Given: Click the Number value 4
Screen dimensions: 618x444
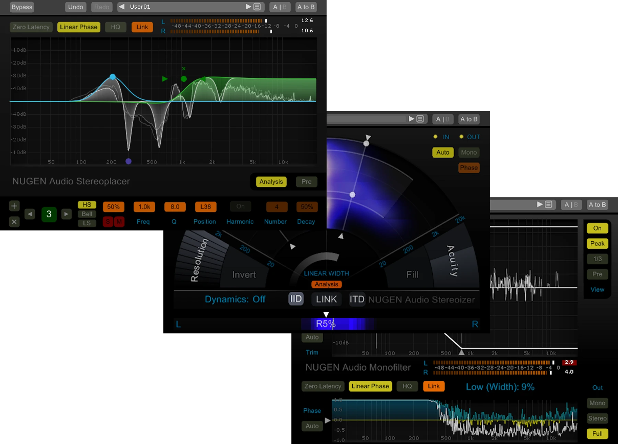Looking at the screenshot, I should pyautogui.click(x=277, y=207).
